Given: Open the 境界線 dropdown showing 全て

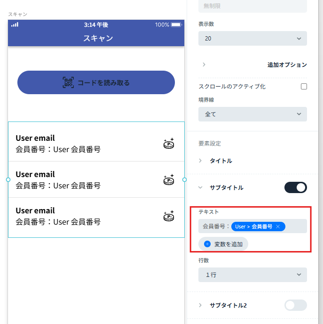Looking at the screenshot, I should coord(252,114).
